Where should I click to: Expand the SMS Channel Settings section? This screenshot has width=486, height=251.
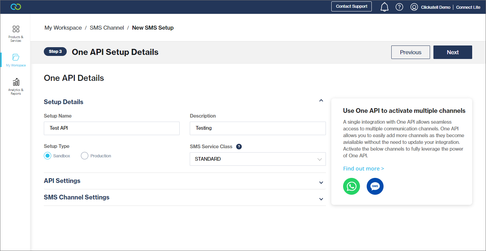(x=321, y=199)
